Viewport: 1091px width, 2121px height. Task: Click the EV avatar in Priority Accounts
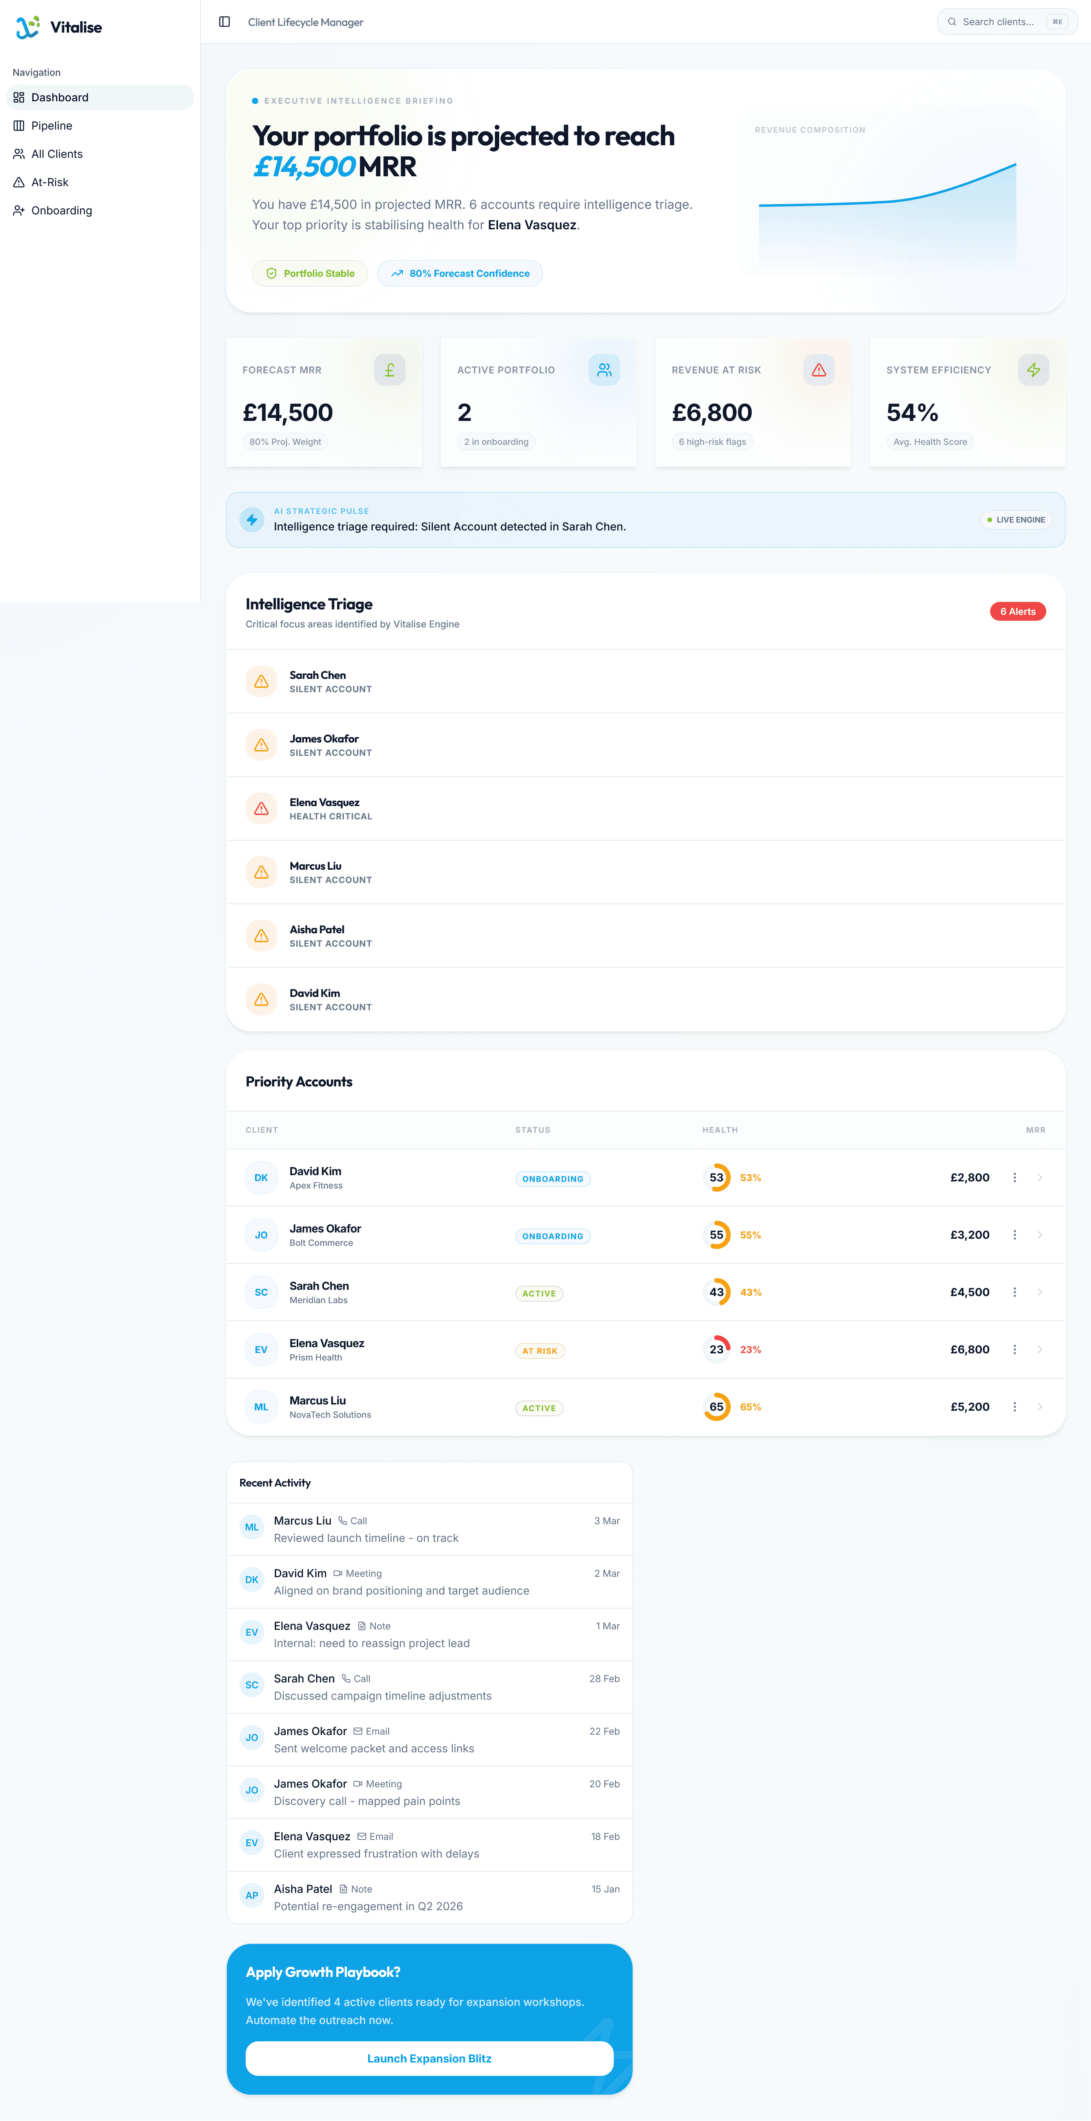(x=261, y=1349)
